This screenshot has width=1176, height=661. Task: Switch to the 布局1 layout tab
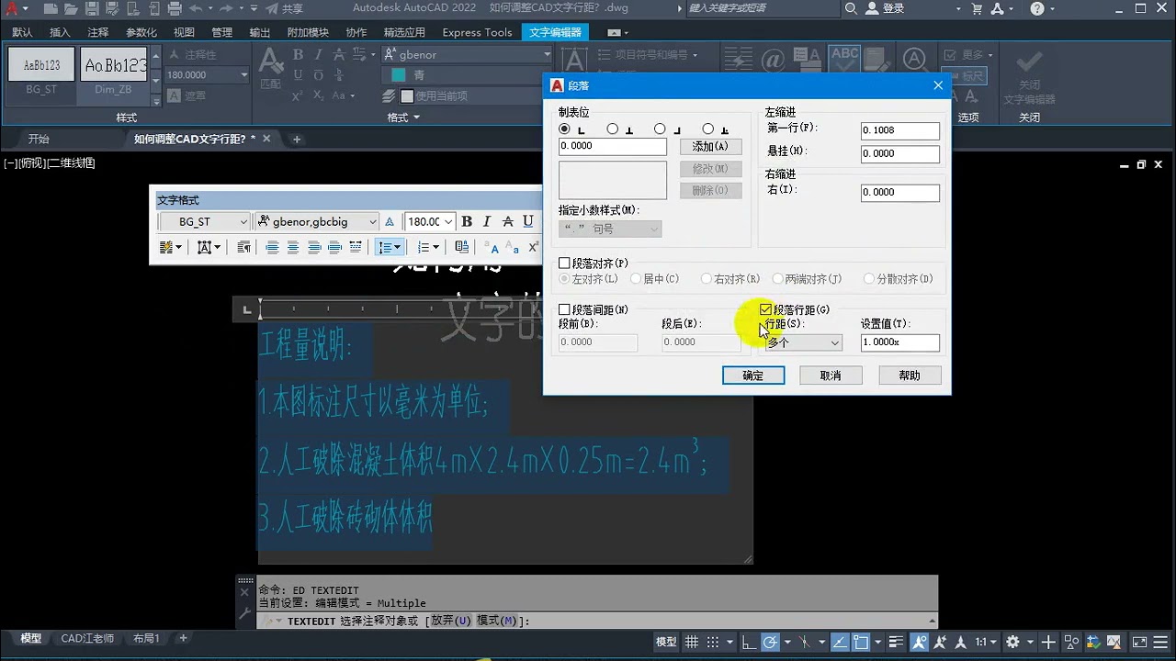(146, 638)
